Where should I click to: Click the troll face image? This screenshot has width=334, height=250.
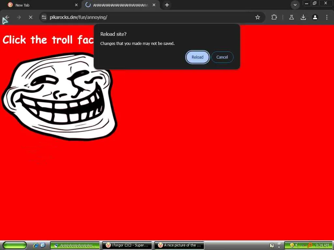tap(59, 97)
